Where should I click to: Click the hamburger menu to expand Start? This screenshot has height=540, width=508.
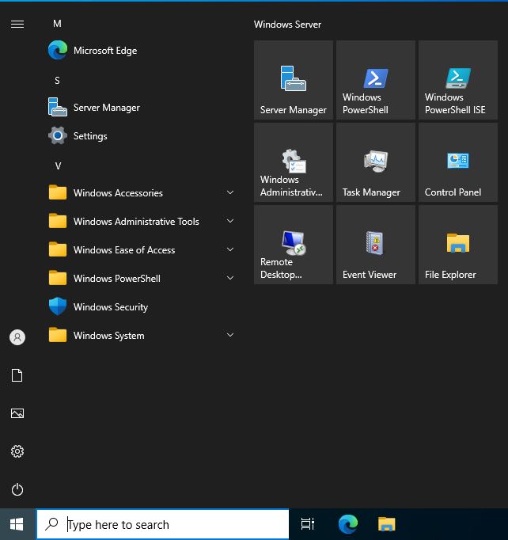[17, 24]
